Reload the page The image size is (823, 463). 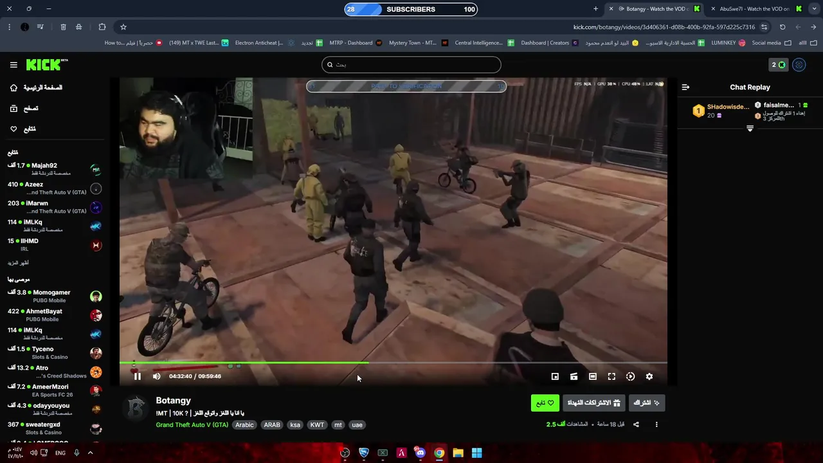[x=782, y=27]
